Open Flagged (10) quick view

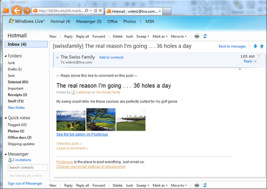[17, 125]
